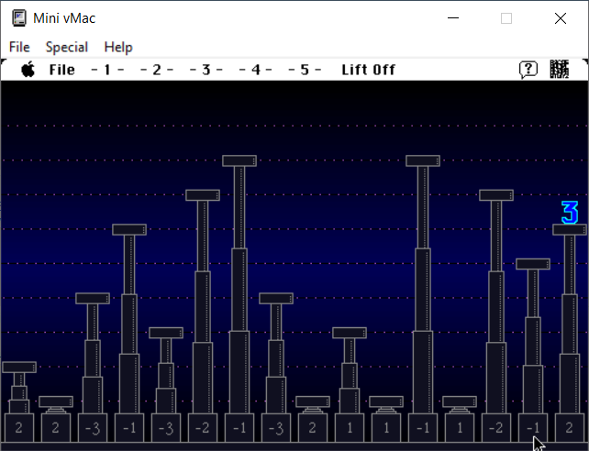
Task: Open the Help menu
Action: pos(118,48)
